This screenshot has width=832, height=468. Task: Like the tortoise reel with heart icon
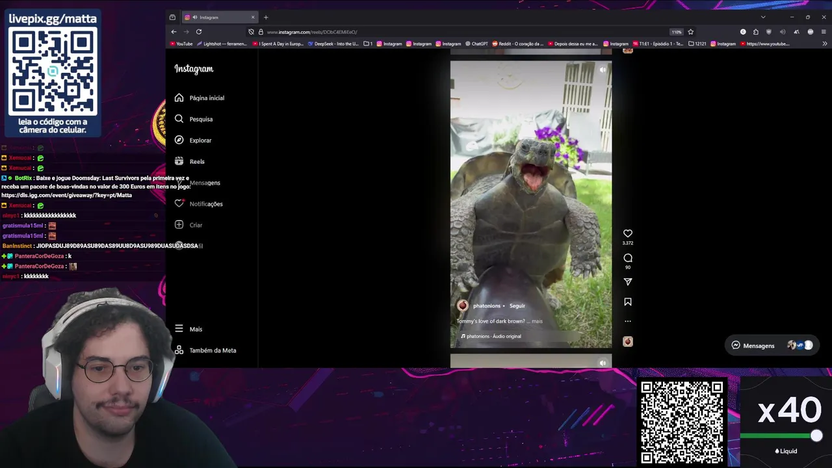628,233
